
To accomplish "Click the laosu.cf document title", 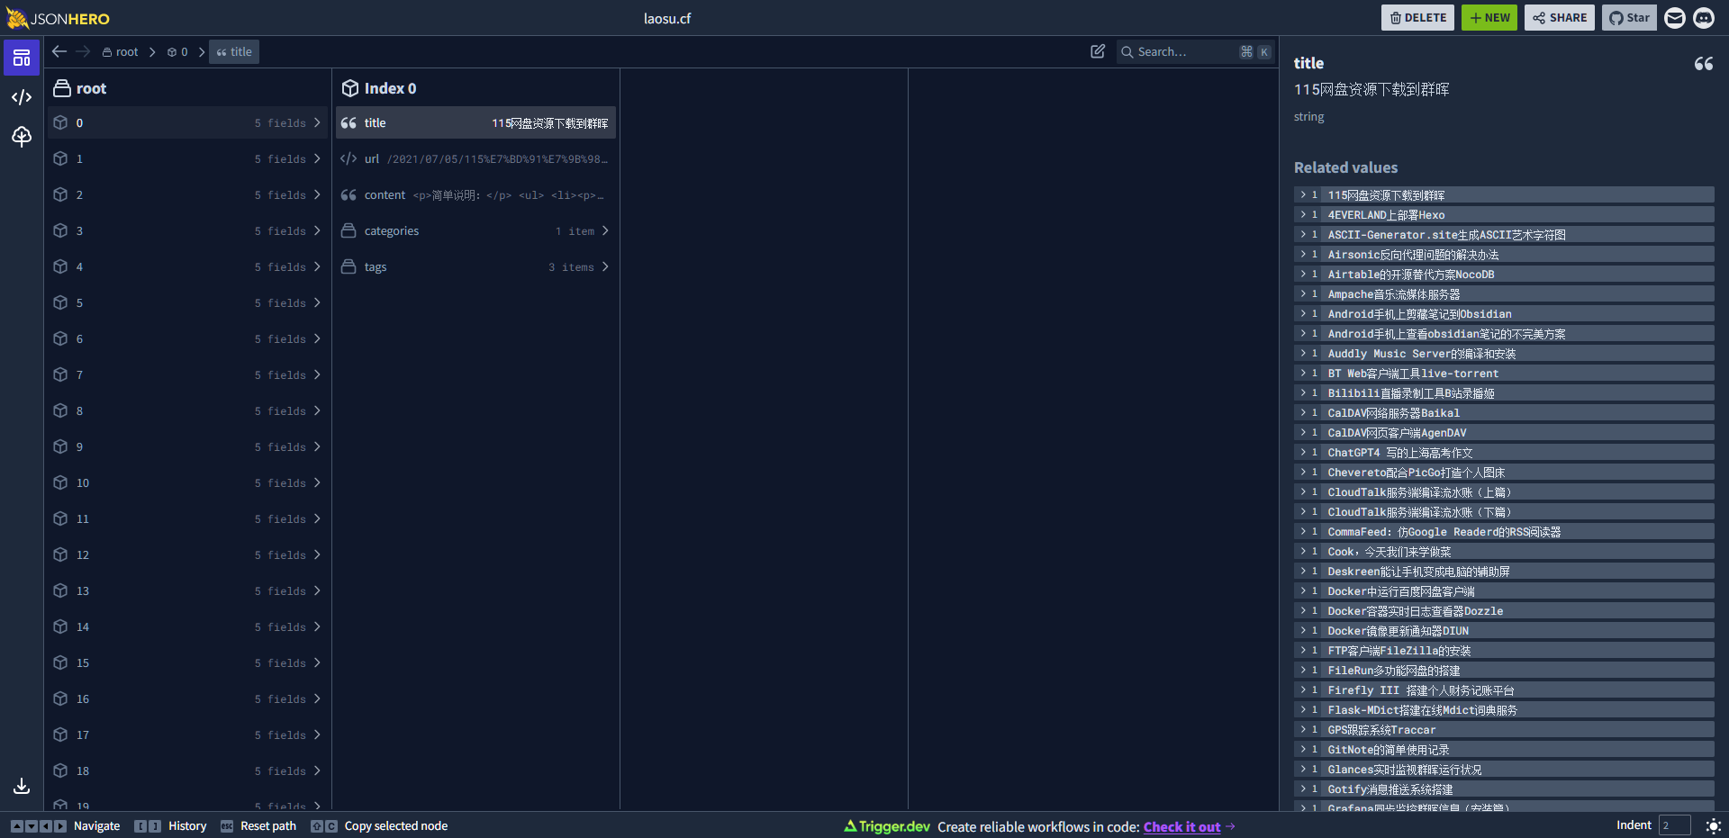I will coord(667,18).
